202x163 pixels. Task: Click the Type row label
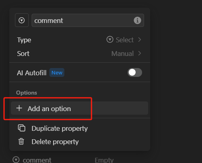24,40
